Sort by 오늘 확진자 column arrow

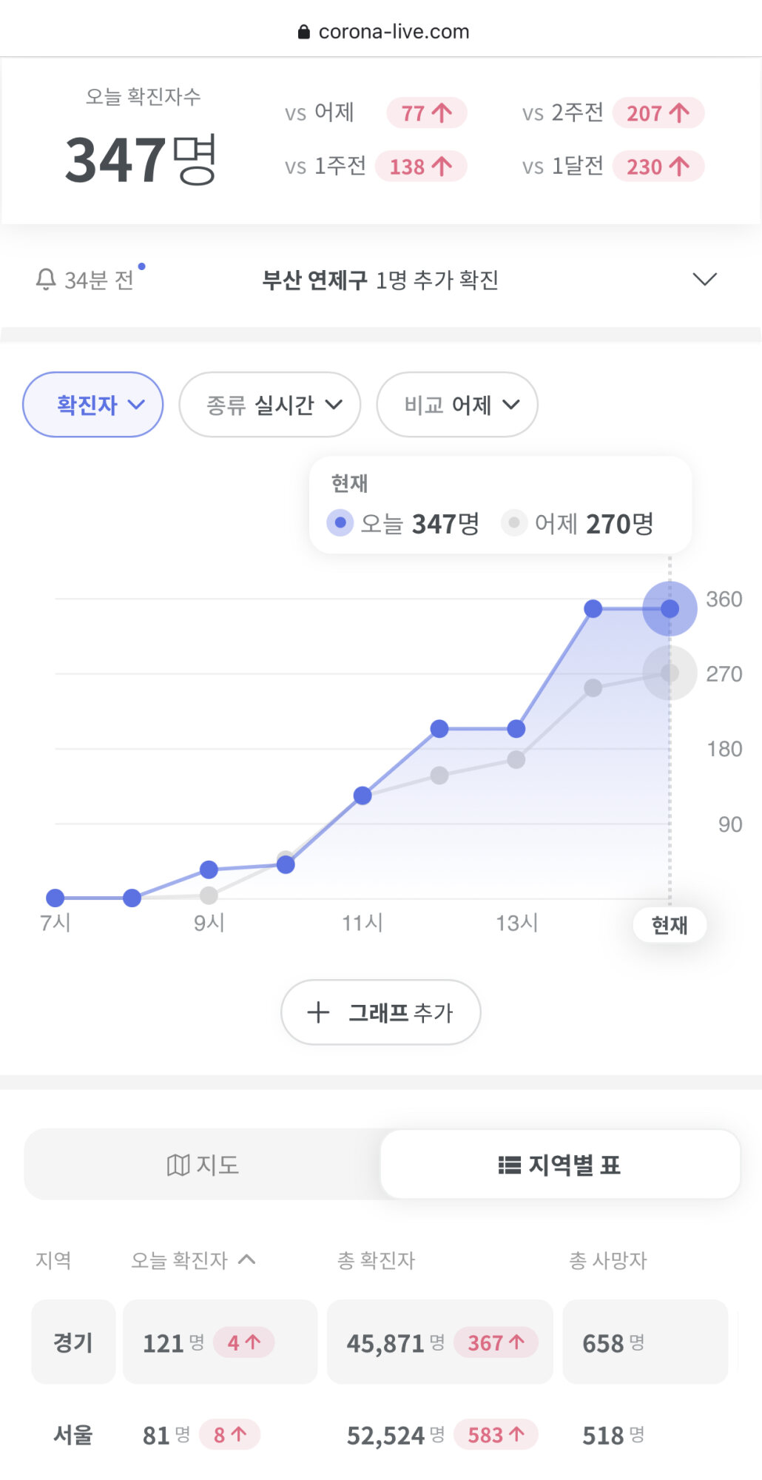click(247, 1259)
